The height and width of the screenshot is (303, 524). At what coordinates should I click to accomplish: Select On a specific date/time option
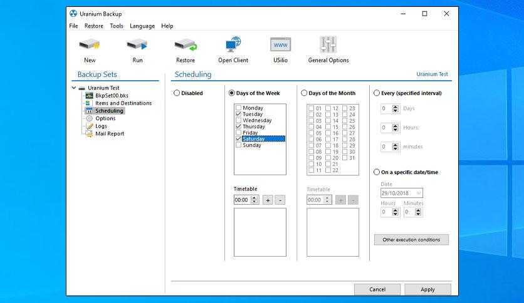[377, 172]
